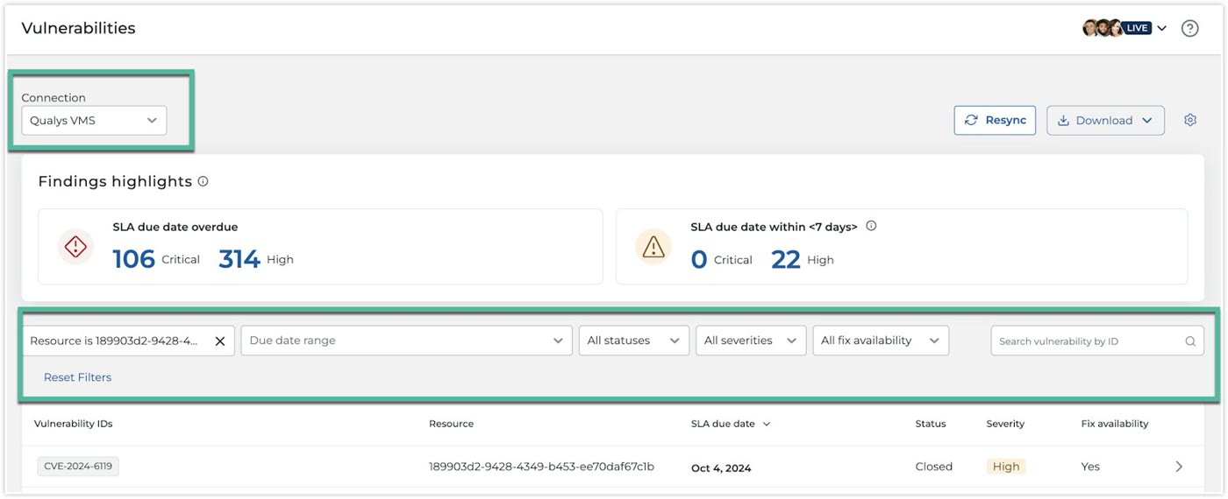This screenshot has width=1228, height=499.
Task: Open the All statuses dropdown
Action: [634, 341]
